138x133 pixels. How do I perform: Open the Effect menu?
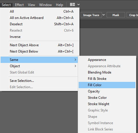point(19,5)
